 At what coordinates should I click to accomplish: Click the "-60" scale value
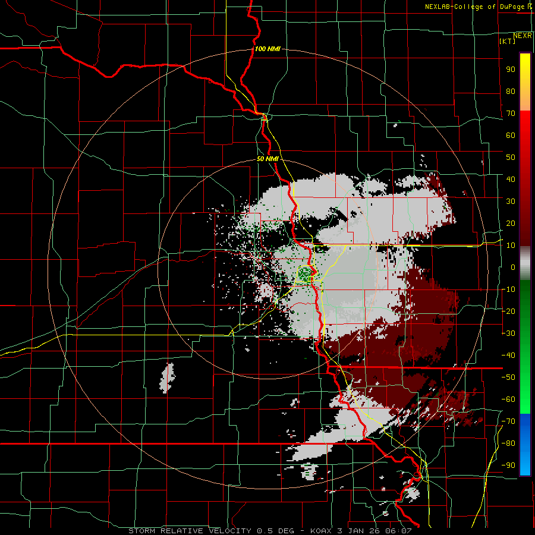click(x=508, y=399)
